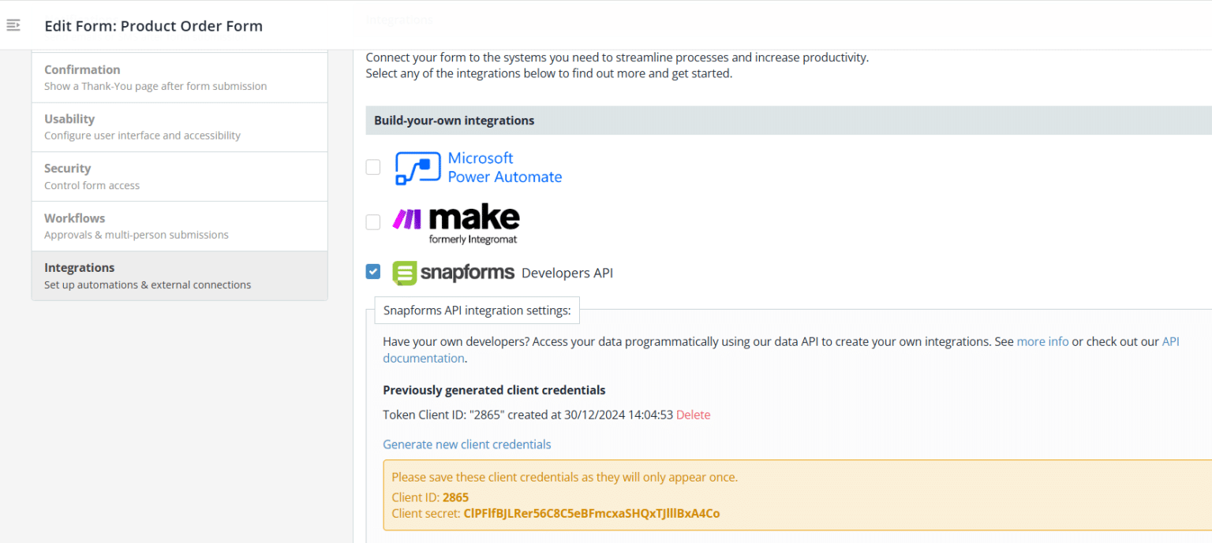Click the Microsoft Power Automate logo
The width and height of the screenshot is (1212, 543).
(418, 167)
